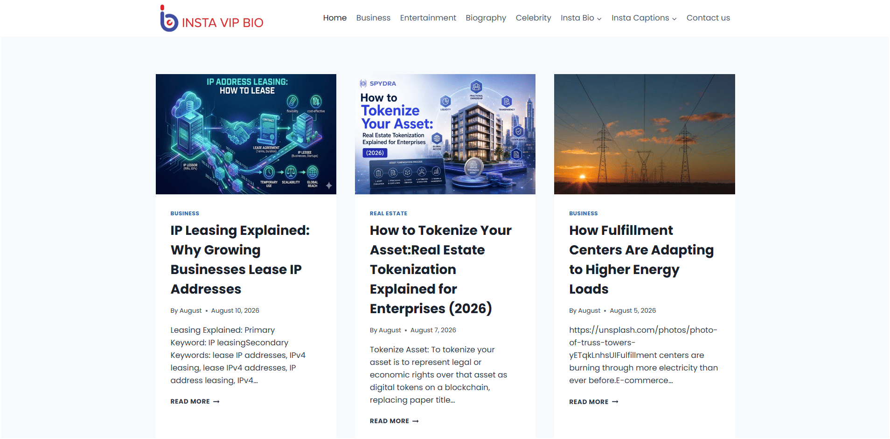The height and width of the screenshot is (439, 890).
Task: Click the date August 7, 2026
Action: 433,330
